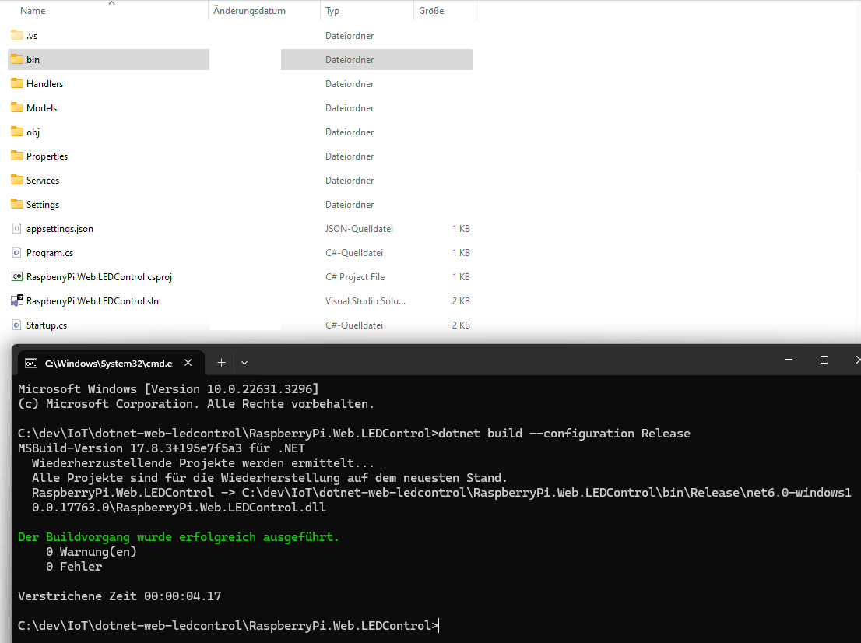Sort files by the Name column header

pos(33,11)
